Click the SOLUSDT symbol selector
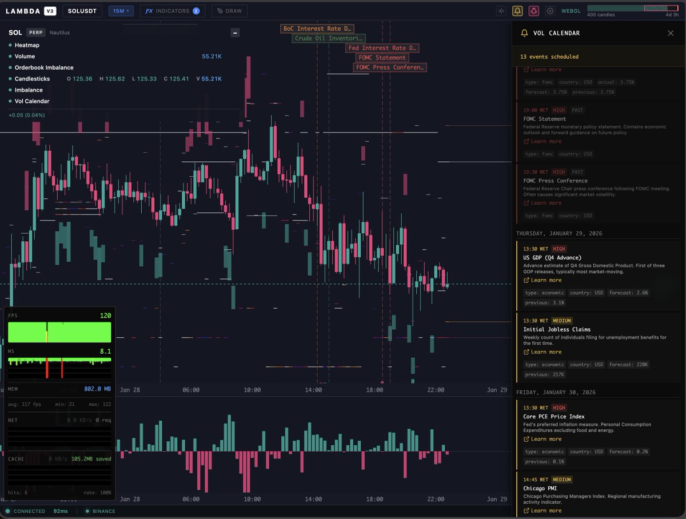The image size is (686, 519). click(83, 11)
